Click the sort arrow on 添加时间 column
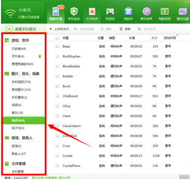190x179 pixels. pos(177,35)
